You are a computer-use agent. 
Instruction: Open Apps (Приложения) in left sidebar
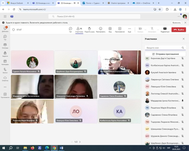click(x=5, y=95)
